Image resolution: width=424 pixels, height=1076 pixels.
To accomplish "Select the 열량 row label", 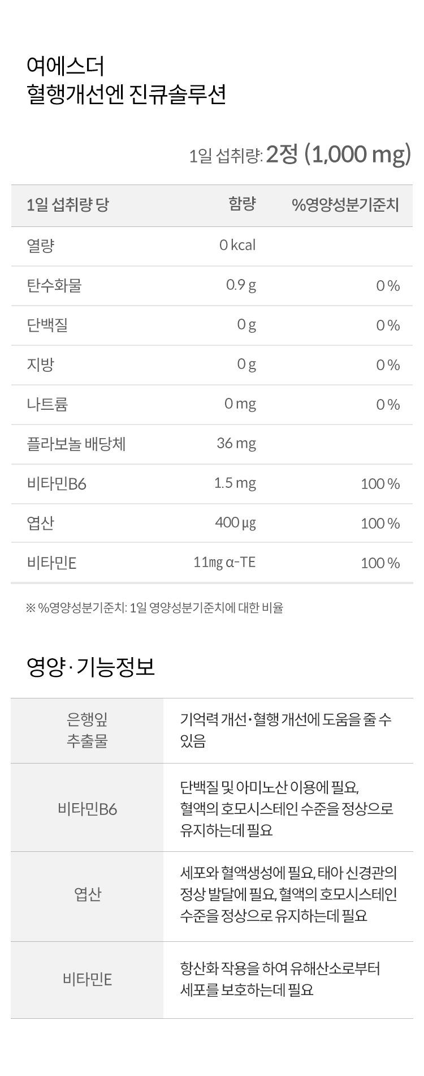I will [x=40, y=246].
